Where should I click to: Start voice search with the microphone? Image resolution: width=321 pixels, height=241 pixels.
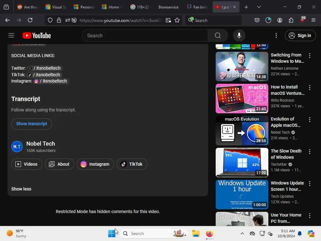[x=239, y=35]
